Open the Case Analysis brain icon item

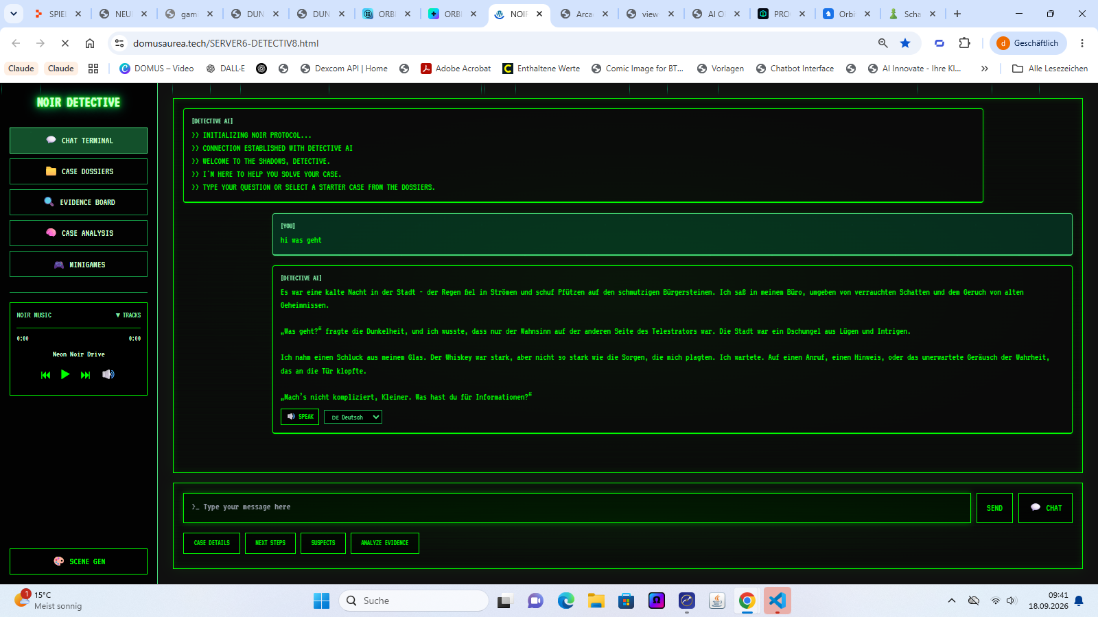coord(78,233)
